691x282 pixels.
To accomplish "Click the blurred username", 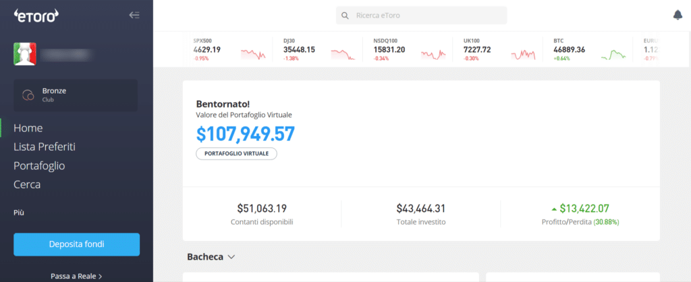I will (65, 55).
